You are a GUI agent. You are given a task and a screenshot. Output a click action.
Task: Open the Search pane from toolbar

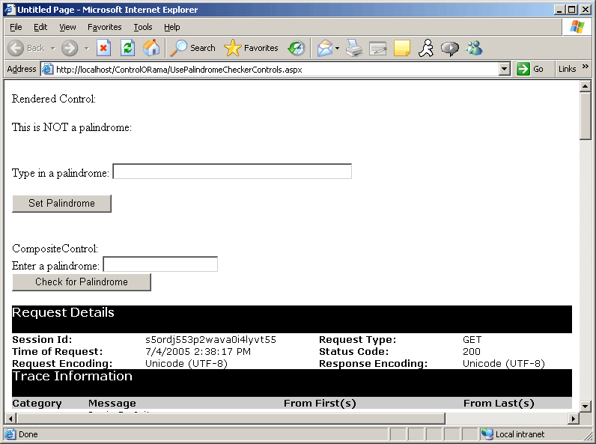coord(192,48)
